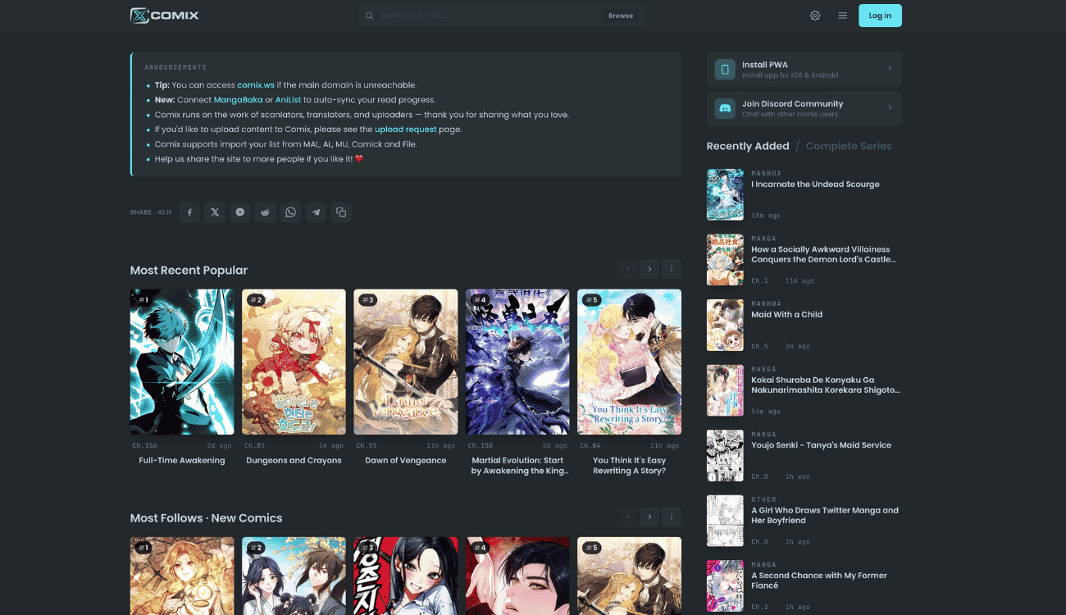
Task: Click the Install PWA label
Action: point(765,65)
